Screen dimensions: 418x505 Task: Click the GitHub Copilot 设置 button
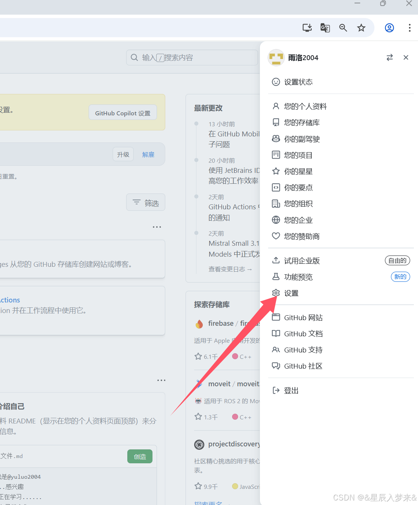[x=122, y=112]
